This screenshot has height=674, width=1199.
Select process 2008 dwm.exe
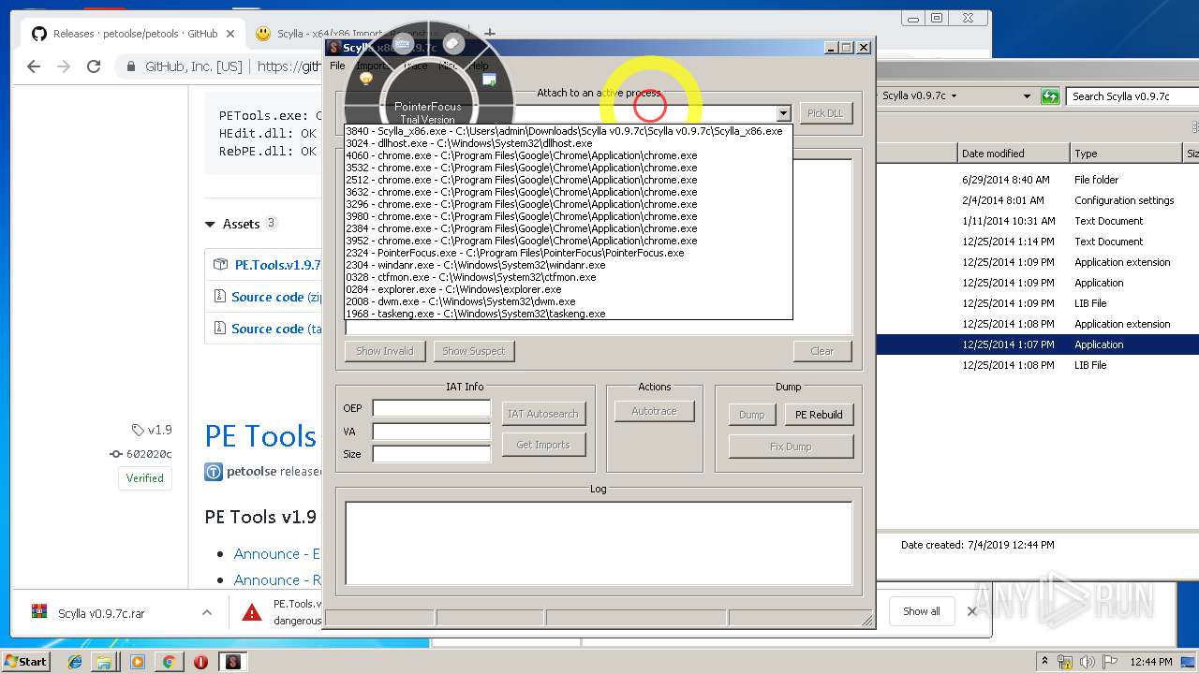pyautogui.click(x=568, y=301)
